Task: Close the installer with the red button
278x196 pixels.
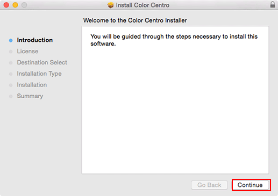Action: click(x=6, y=5)
